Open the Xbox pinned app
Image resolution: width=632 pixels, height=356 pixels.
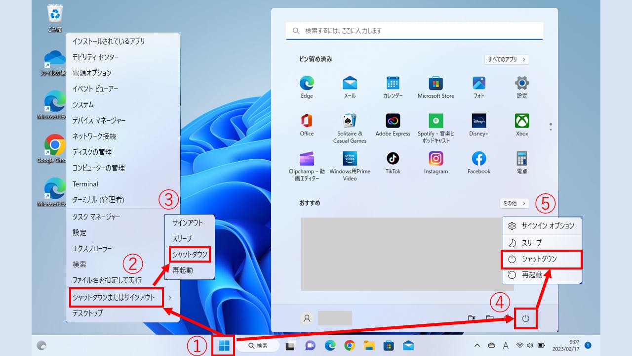click(522, 125)
